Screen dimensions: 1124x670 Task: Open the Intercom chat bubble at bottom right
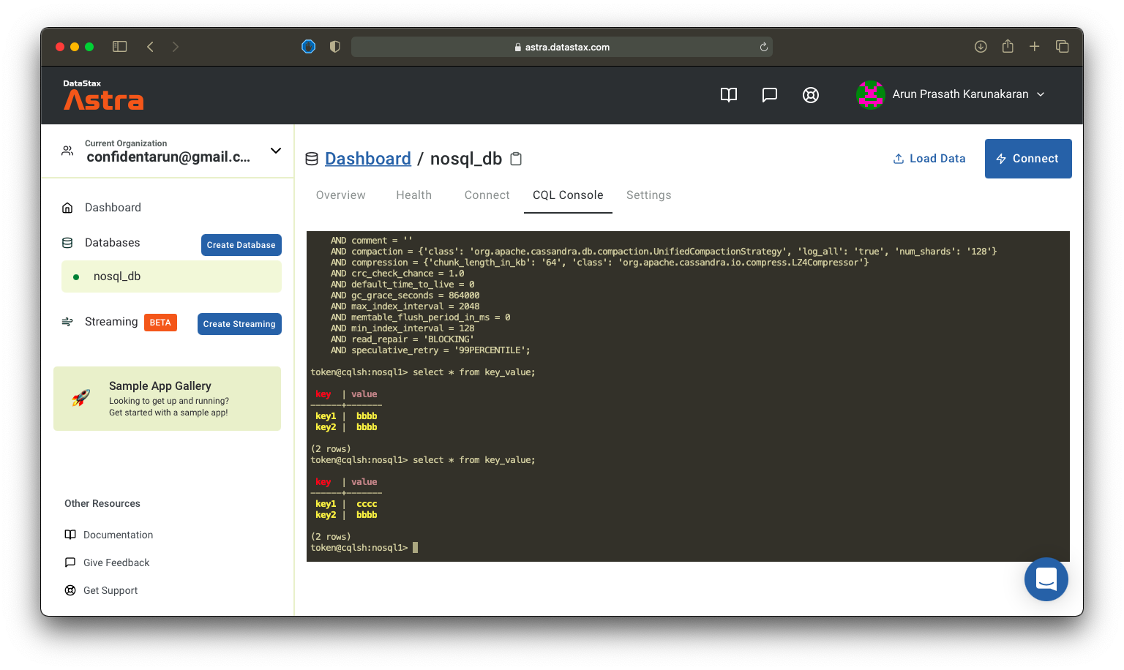(1046, 579)
